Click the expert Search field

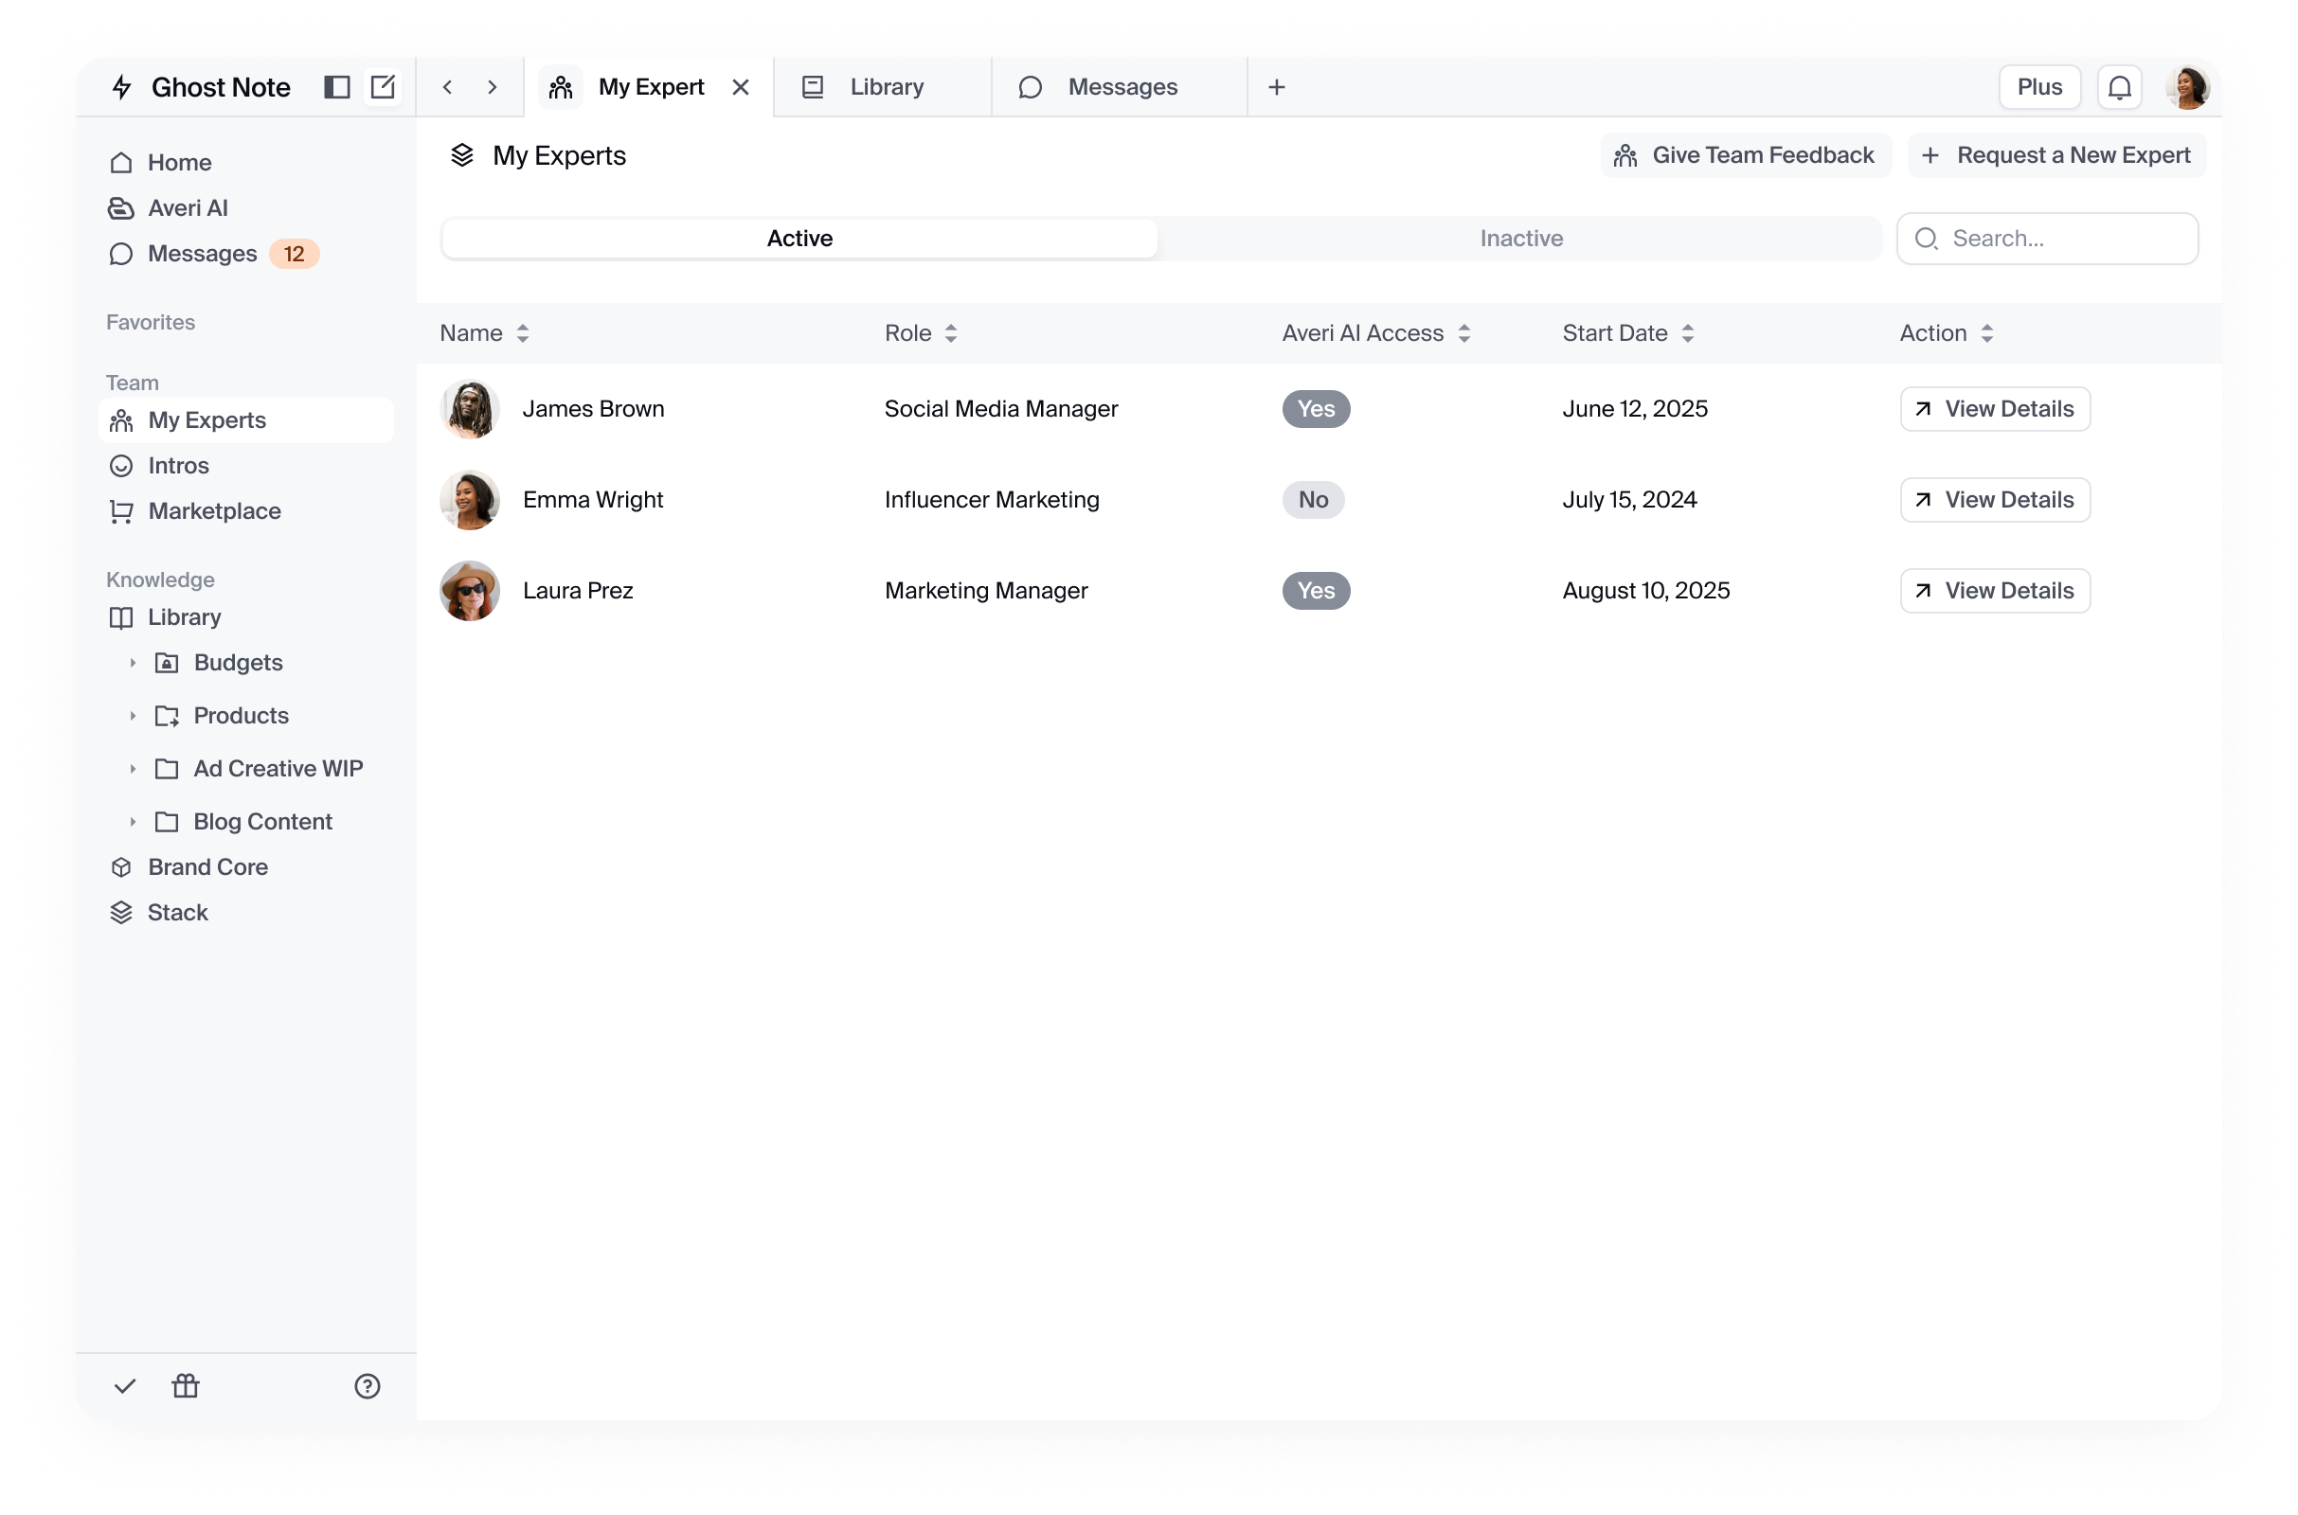[2063, 239]
